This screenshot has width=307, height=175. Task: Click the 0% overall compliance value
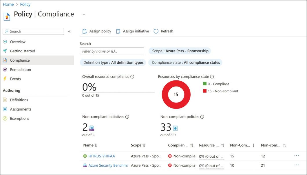pyautogui.click(x=89, y=87)
